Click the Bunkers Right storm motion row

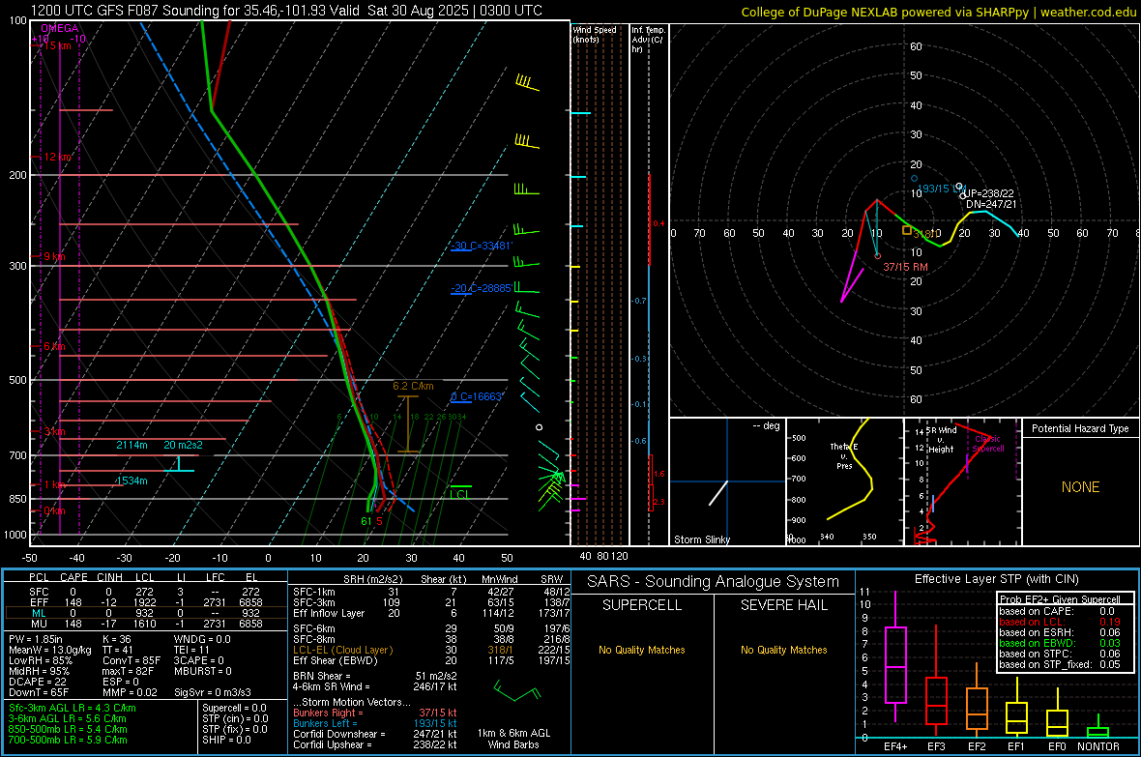click(375, 713)
